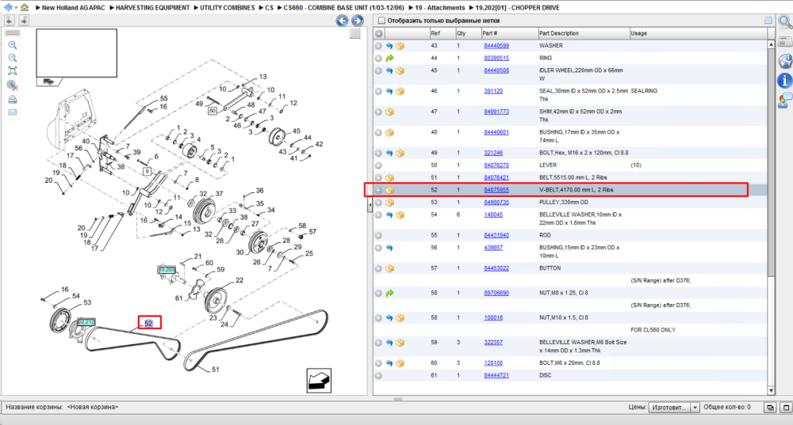Open part number 391120 link
The height and width of the screenshot is (425, 793).
coord(493,91)
